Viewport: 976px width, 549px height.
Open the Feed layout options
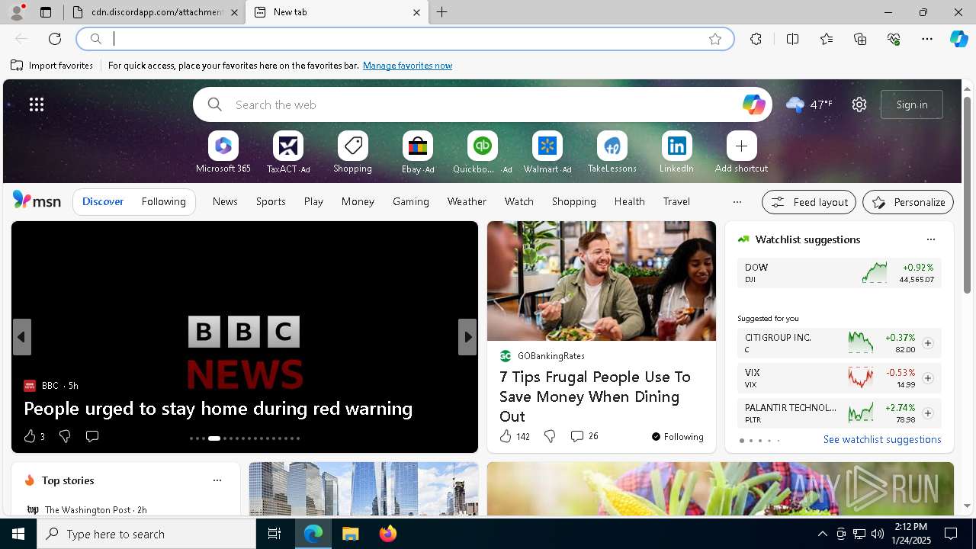(x=809, y=202)
